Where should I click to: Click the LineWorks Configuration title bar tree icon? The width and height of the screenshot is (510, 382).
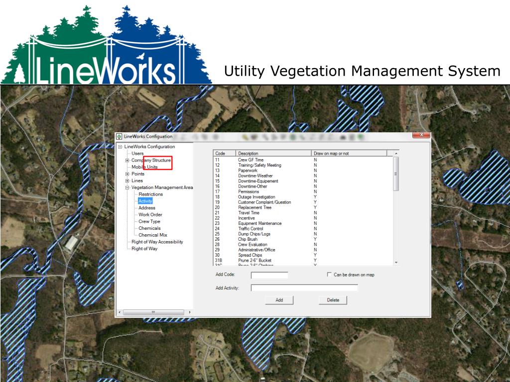coord(120,137)
